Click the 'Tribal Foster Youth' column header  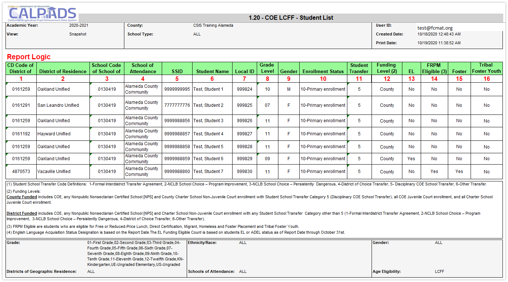486,68
